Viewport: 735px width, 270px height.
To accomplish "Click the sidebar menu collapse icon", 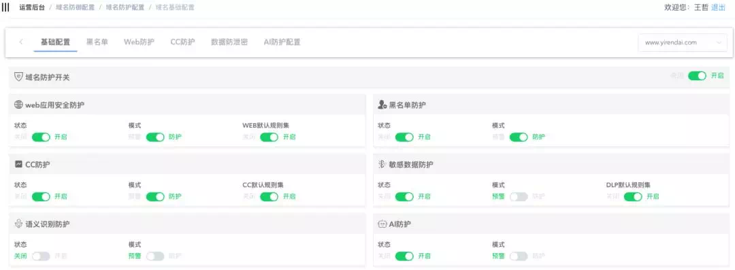I will pos(5,7).
